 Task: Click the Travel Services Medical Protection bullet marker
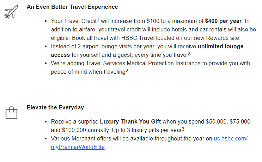[46, 64]
